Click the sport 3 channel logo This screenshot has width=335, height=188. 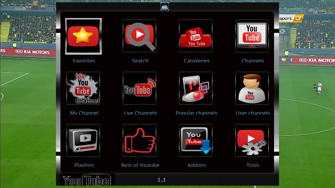tap(291, 19)
